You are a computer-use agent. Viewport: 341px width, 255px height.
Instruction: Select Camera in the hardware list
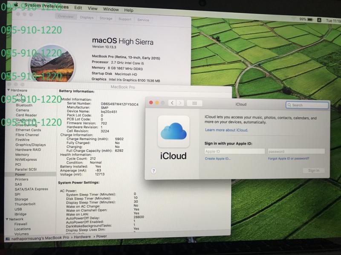pos(23,110)
